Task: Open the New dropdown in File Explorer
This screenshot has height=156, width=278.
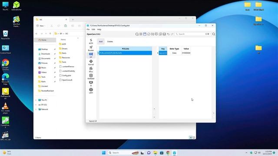Action: 41,26
